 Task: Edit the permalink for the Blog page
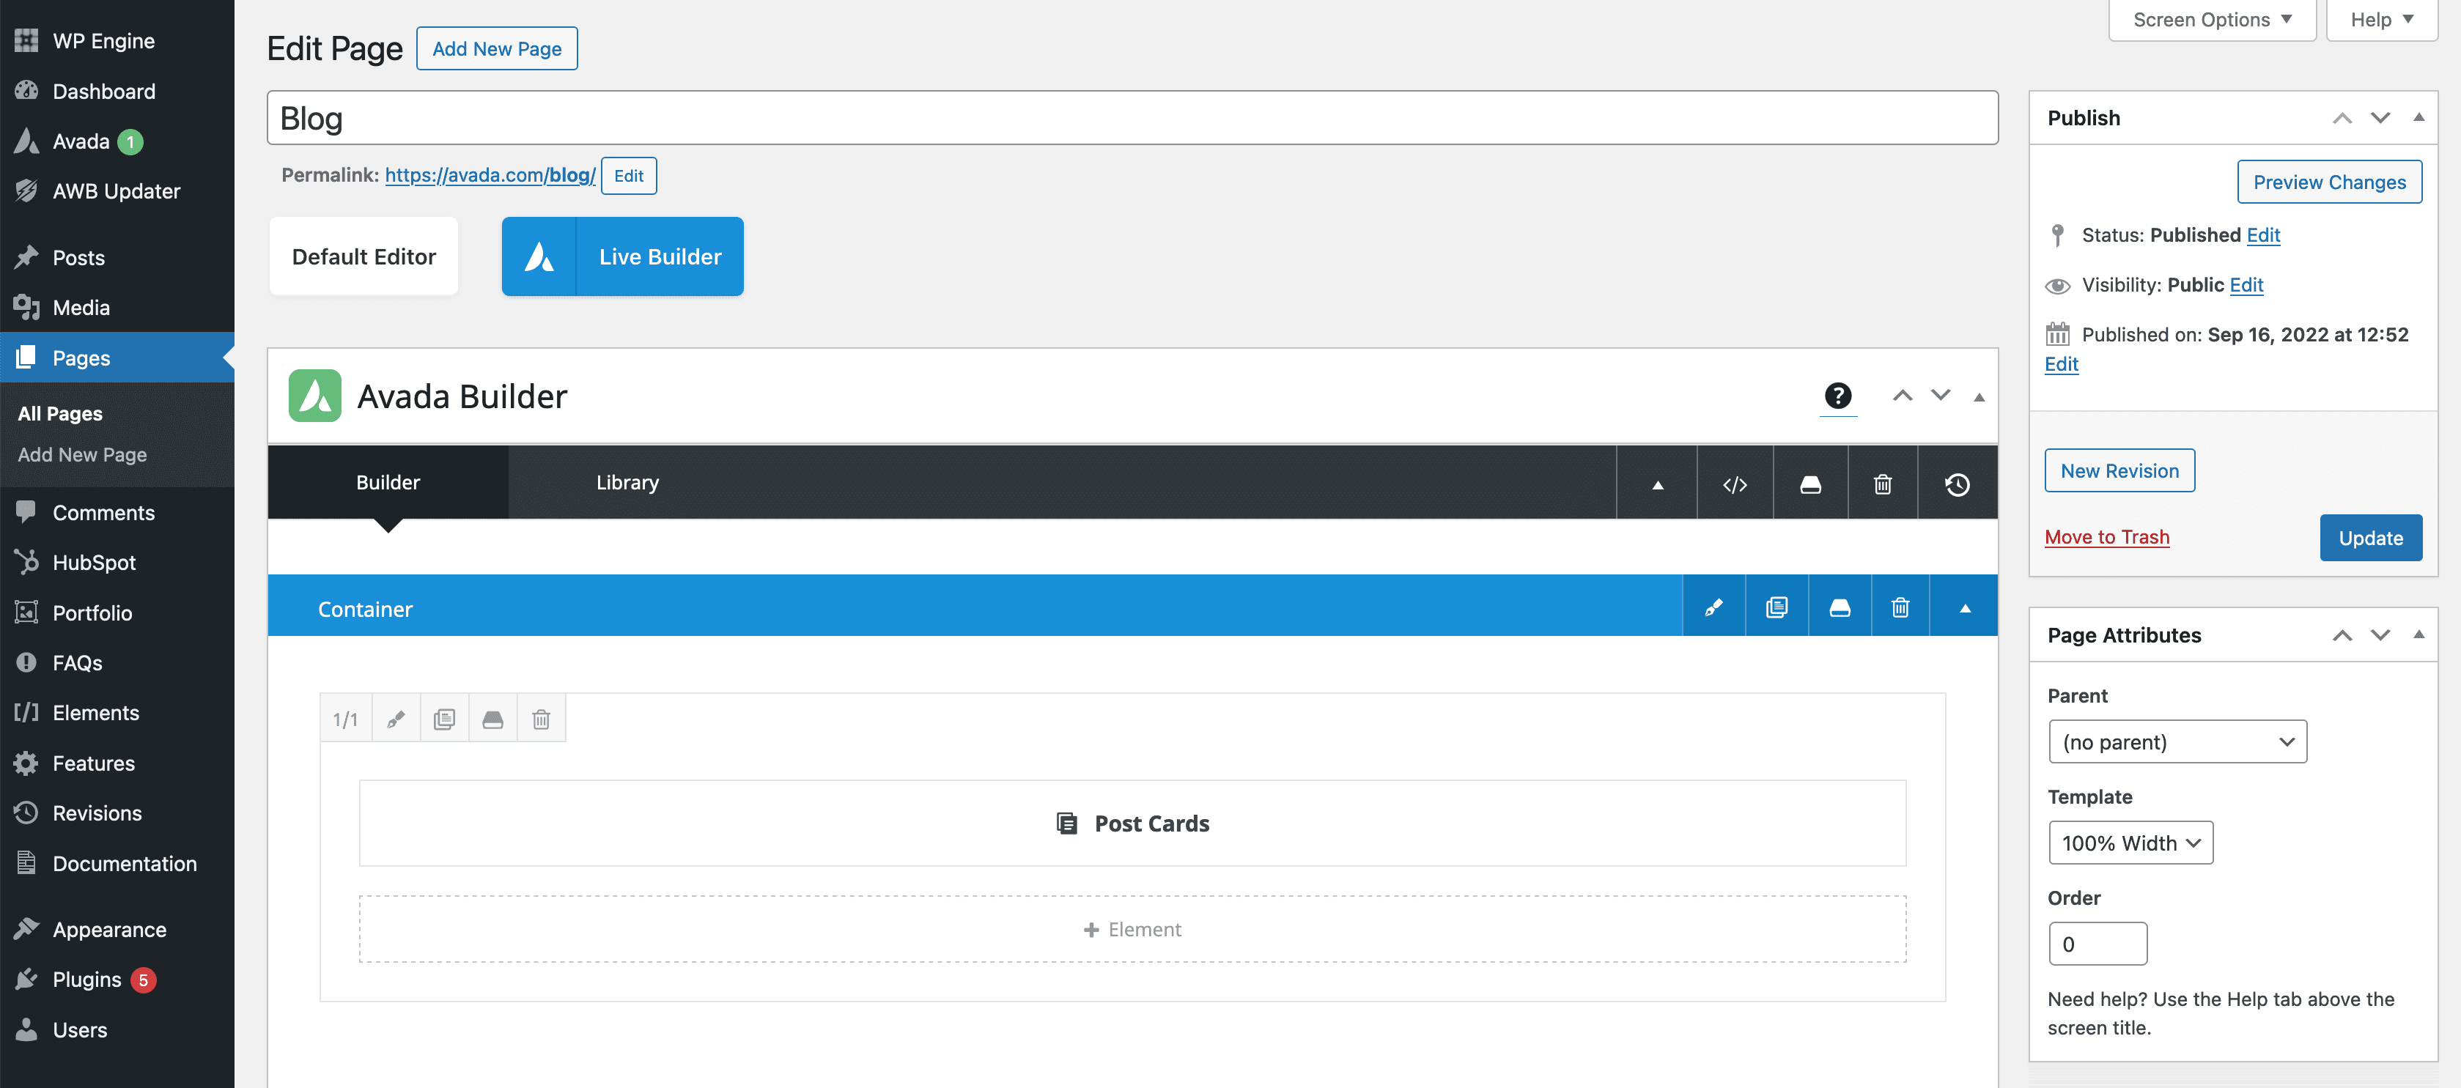[x=628, y=174]
